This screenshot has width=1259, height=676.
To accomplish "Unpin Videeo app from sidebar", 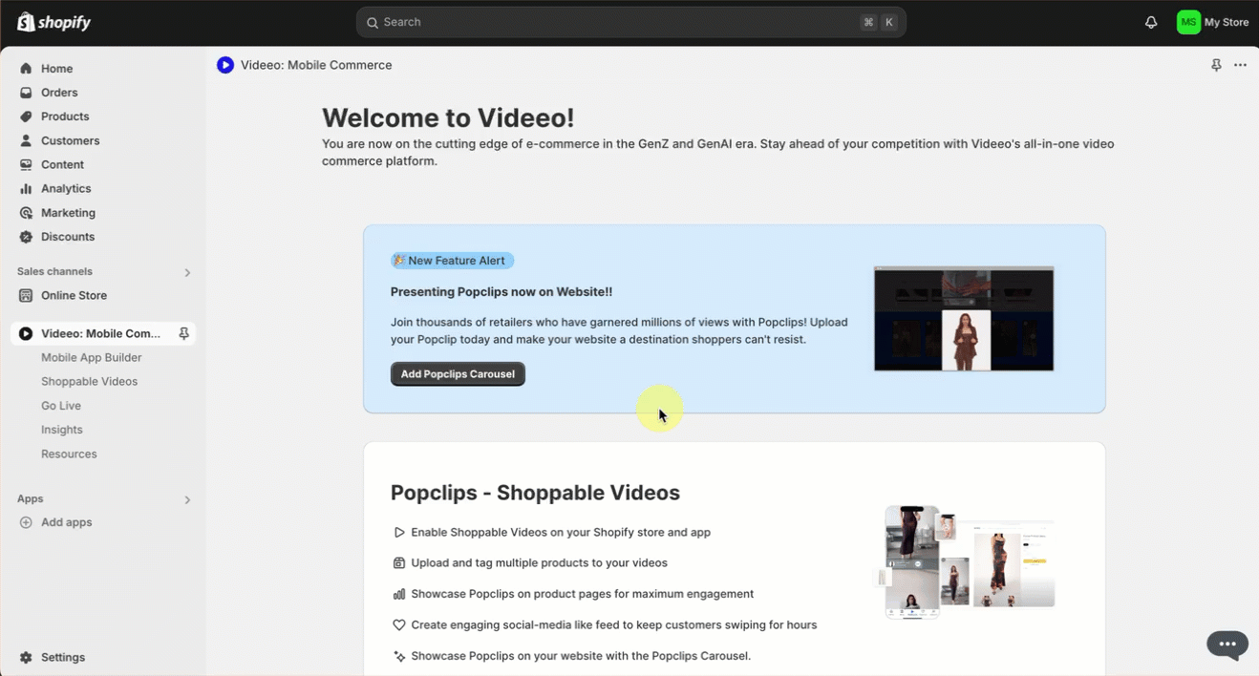I will (x=183, y=333).
